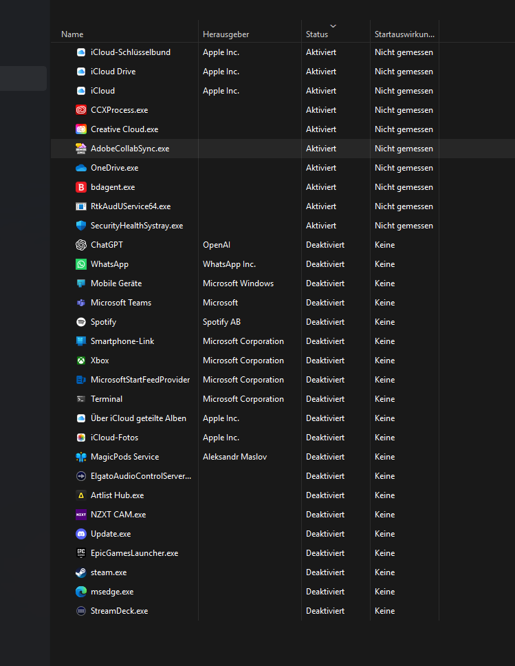Click the sort chevron above Status
Viewport: 515px width, 666px height.
pyautogui.click(x=333, y=26)
